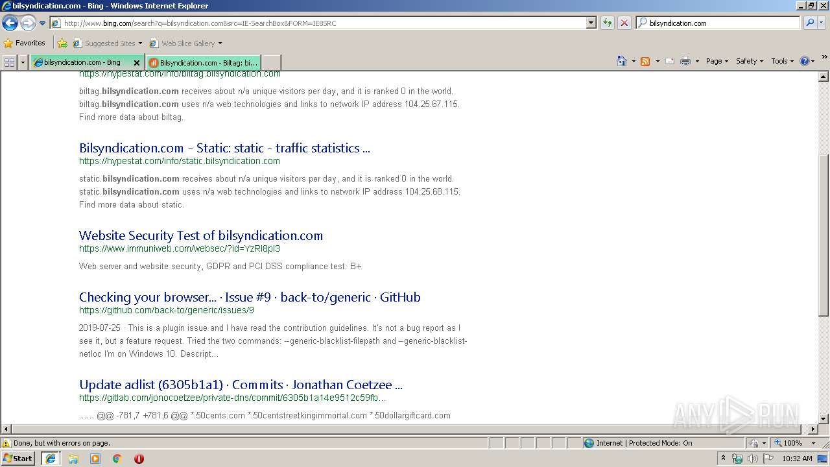Click the address bar URL field

pyautogui.click(x=318, y=23)
